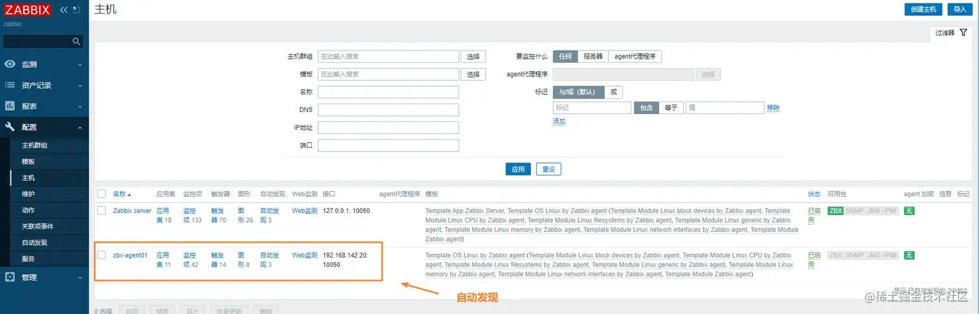Click the filter funnel icon
The width and height of the screenshot is (979, 314).
(x=963, y=32)
